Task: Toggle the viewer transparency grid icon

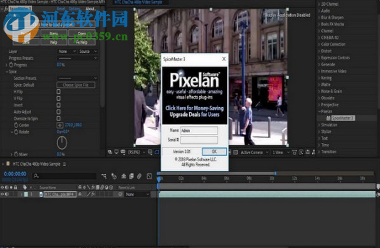Action: (x=235, y=152)
